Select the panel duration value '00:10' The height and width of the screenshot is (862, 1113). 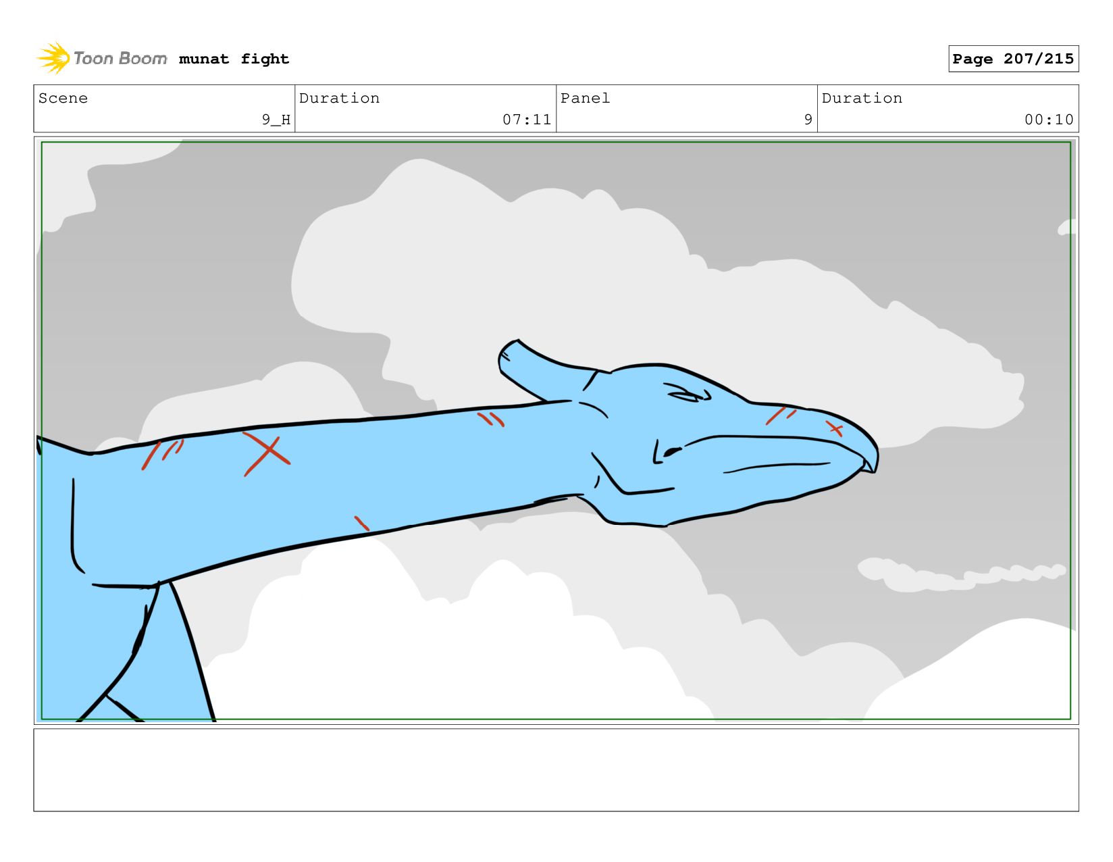(x=1049, y=120)
